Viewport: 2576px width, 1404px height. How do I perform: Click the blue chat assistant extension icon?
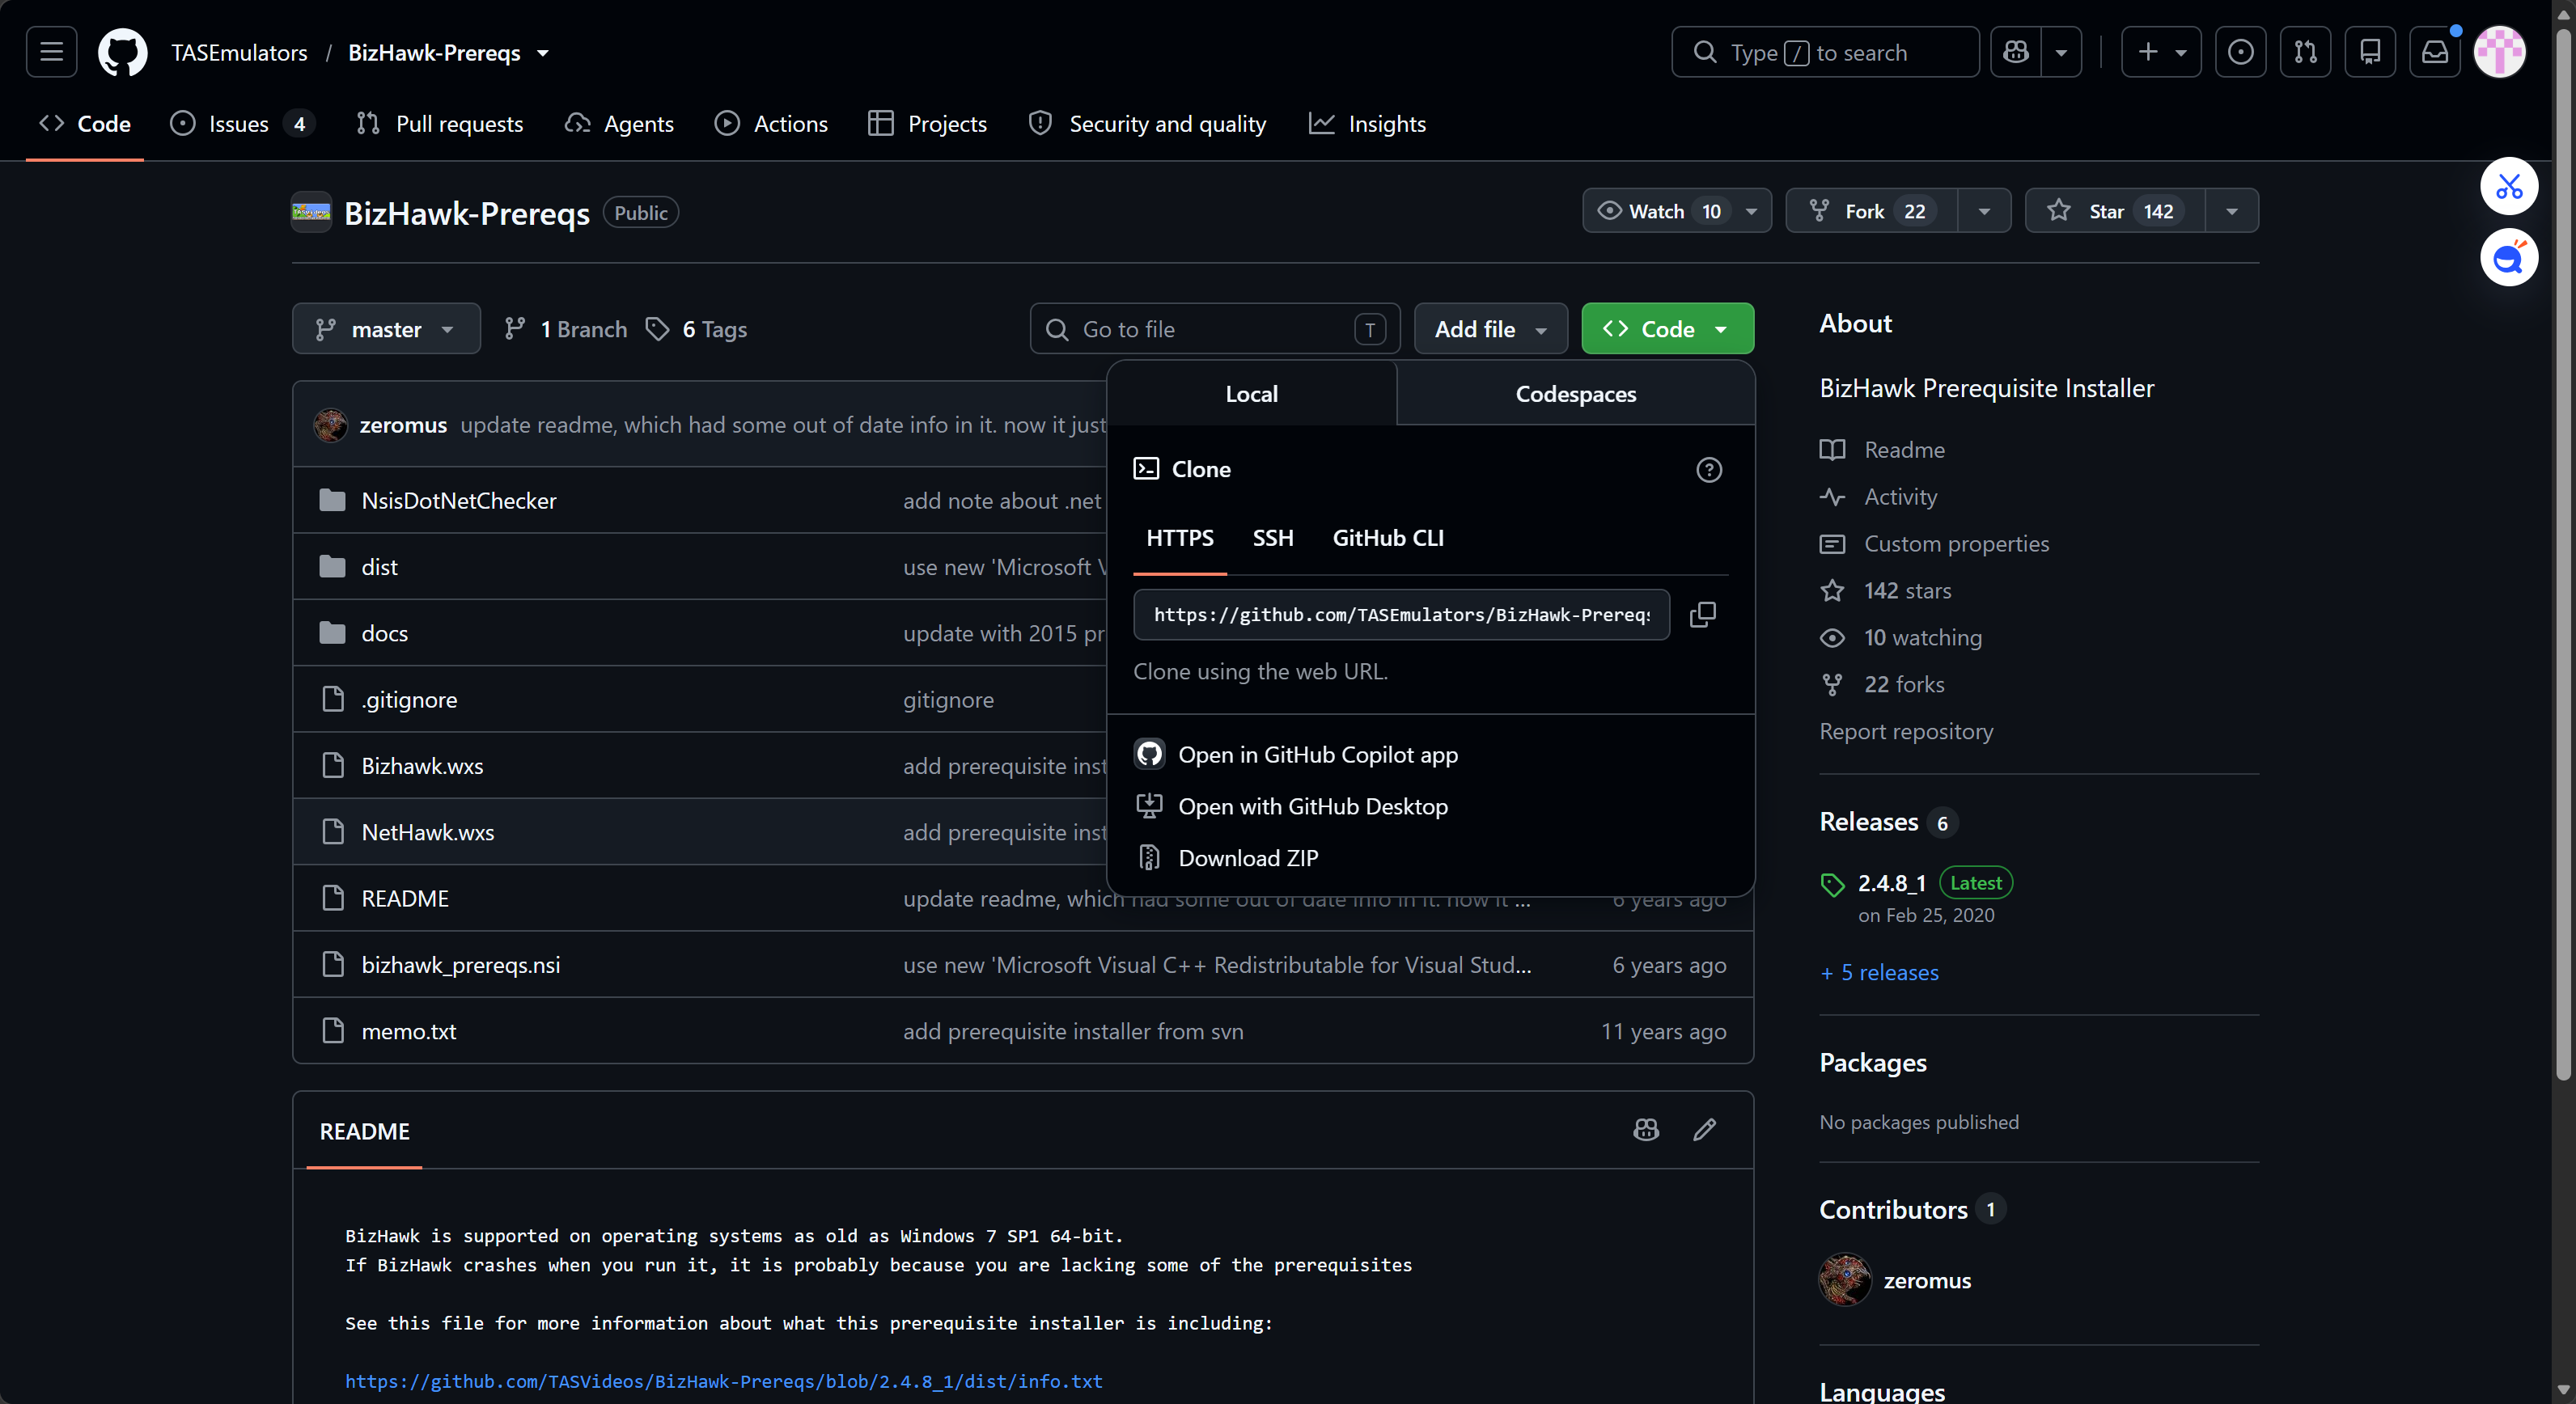coord(2509,258)
